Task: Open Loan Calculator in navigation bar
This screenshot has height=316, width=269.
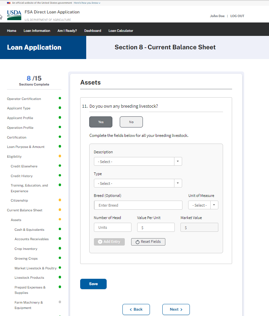Action: tap(121, 31)
